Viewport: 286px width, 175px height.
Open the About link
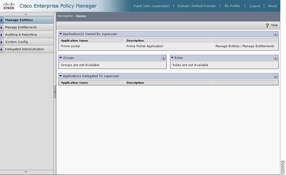272,6
